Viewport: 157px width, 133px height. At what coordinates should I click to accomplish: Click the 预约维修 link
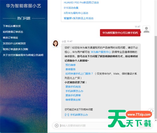70,65
